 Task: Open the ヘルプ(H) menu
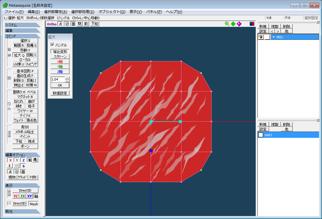pyautogui.click(x=174, y=12)
